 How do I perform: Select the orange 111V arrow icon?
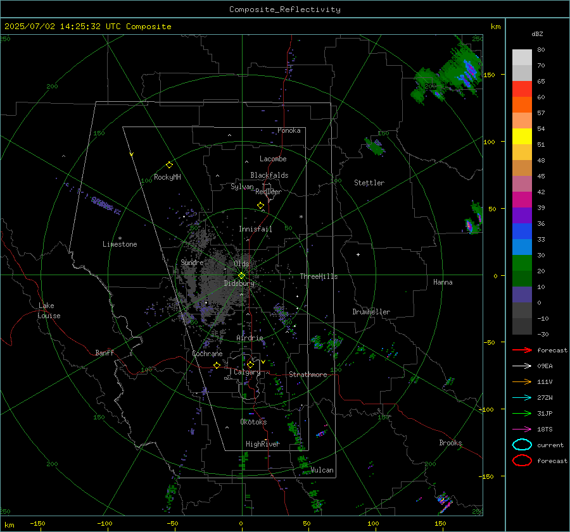(522, 381)
